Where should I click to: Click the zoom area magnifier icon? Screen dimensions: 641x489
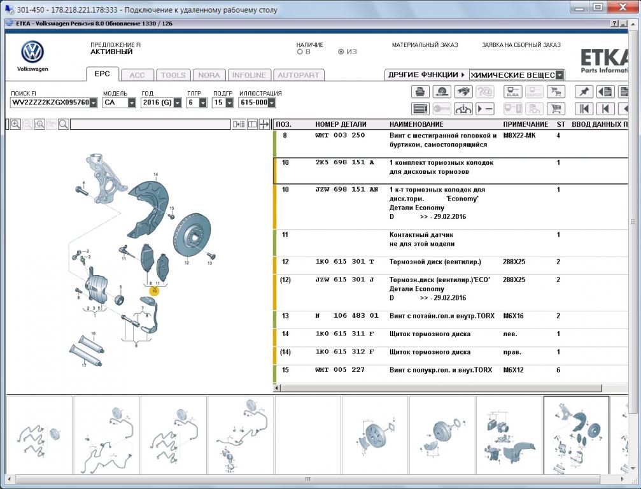click(x=39, y=124)
